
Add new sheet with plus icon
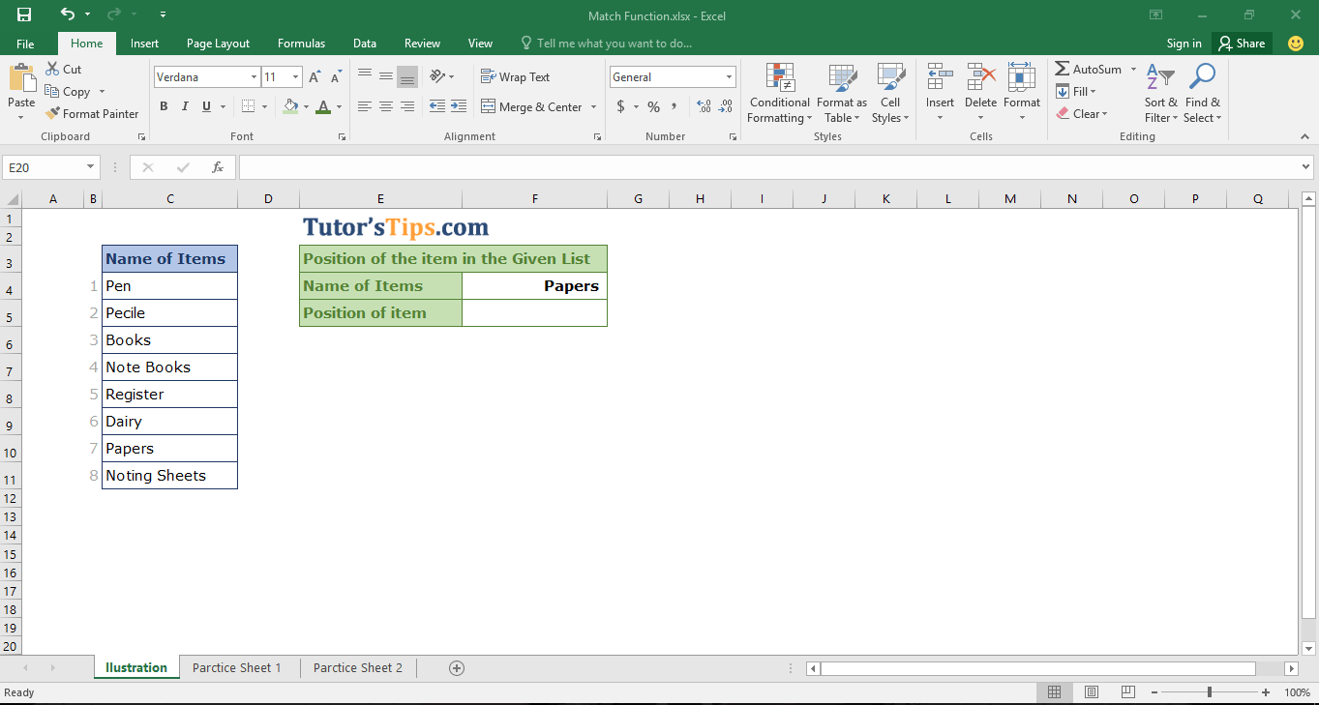(457, 668)
